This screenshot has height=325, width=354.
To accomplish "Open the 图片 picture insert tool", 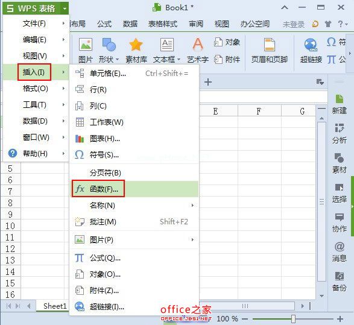I will coord(86,50).
